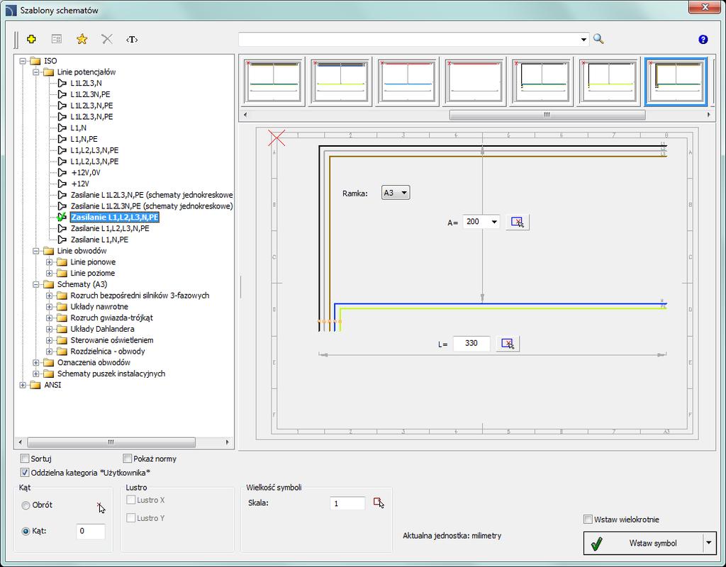Open help with the blue question mark icon
This screenshot has width=726, height=567.
click(703, 40)
